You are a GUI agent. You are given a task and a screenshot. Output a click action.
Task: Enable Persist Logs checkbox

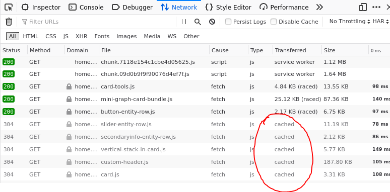coord(228,22)
